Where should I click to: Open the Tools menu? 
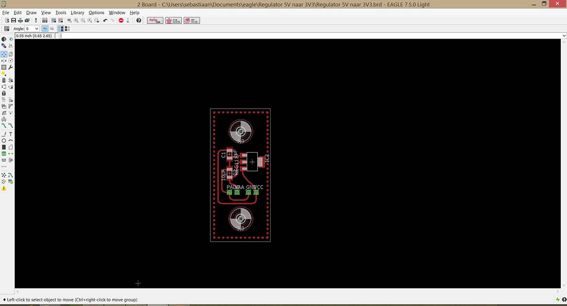coord(61,13)
